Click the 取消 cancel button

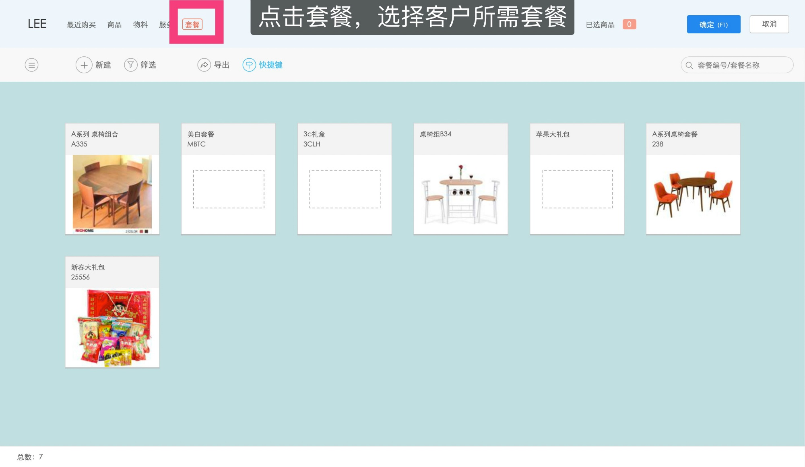pyautogui.click(x=769, y=24)
